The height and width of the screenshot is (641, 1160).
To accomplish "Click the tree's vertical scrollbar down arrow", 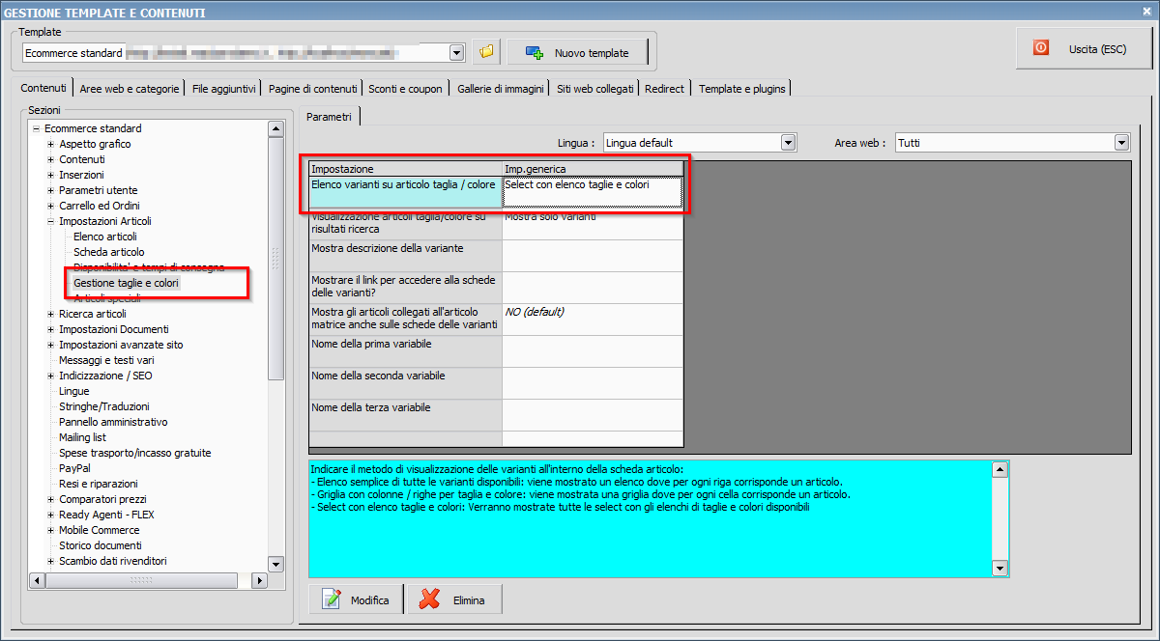I will click(x=275, y=564).
